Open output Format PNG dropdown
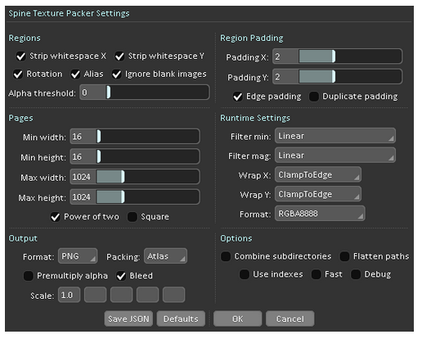The image size is (422, 339). [x=78, y=256]
